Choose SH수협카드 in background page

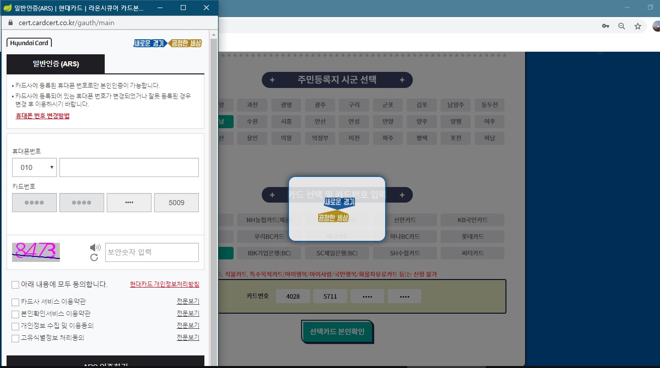tap(405, 253)
